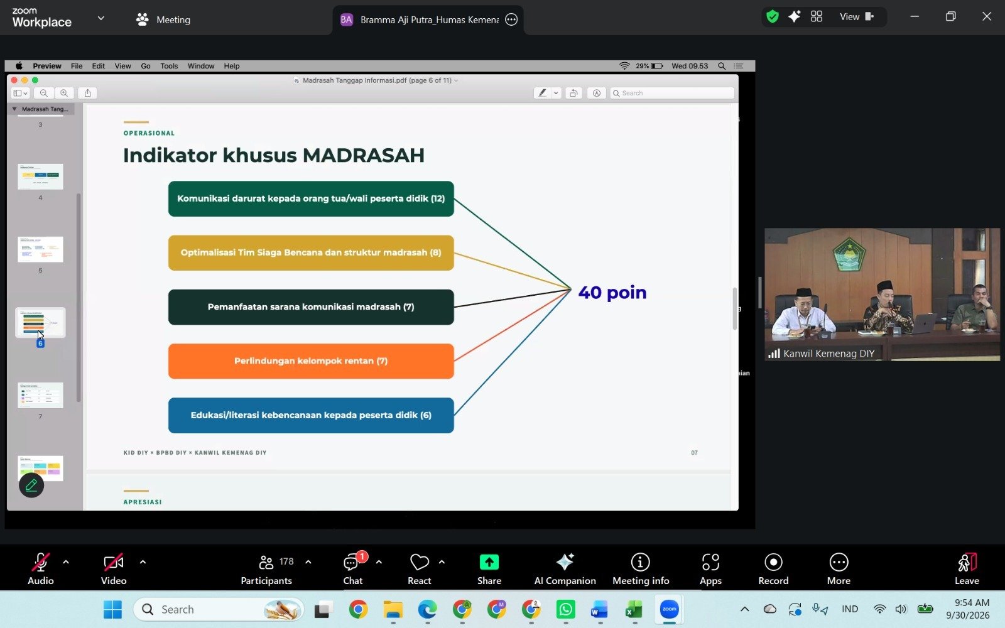This screenshot has width=1005, height=628.
Task: Open Windows Start button
Action: [x=112, y=609]
